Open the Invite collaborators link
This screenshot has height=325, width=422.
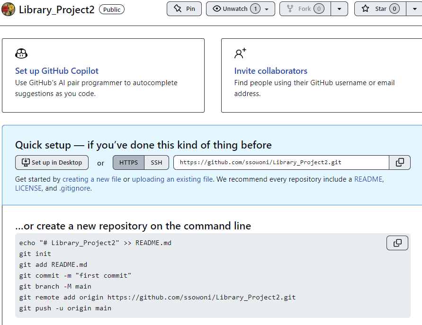click(271, 70)
